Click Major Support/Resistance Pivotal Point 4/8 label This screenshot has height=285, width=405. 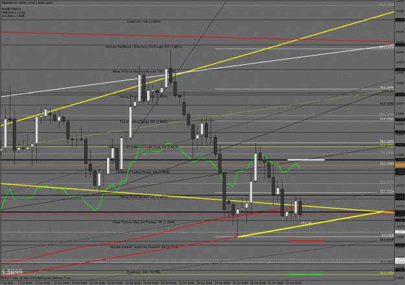point(144,146)
